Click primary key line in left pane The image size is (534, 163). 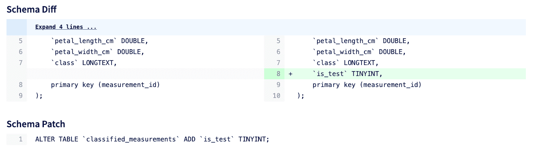105,85
